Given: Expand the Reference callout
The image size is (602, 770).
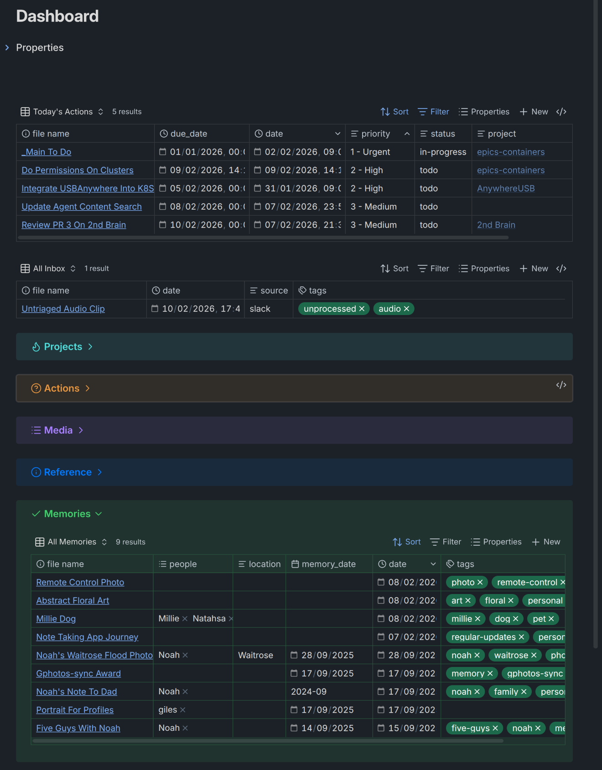Looking at the screenshot, I should pyautogui.click(x=99, y=472).
